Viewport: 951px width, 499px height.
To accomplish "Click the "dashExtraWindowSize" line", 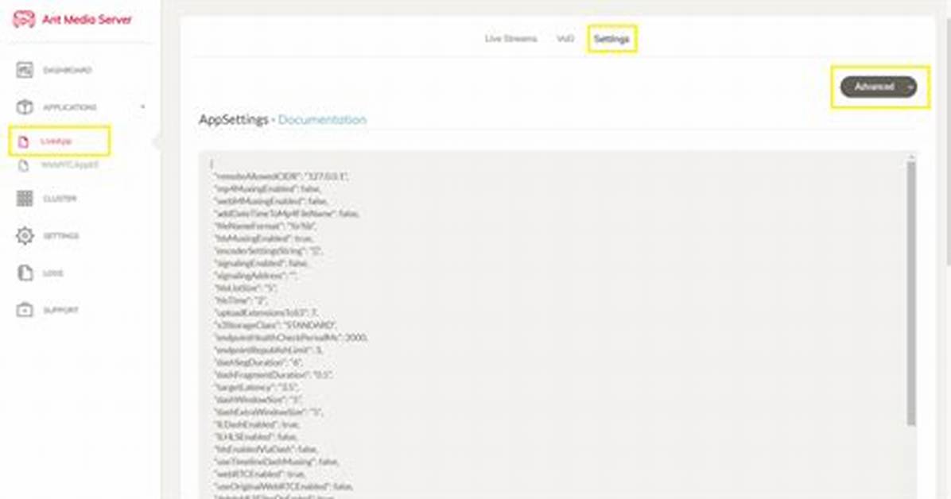I will coord(268,412).
